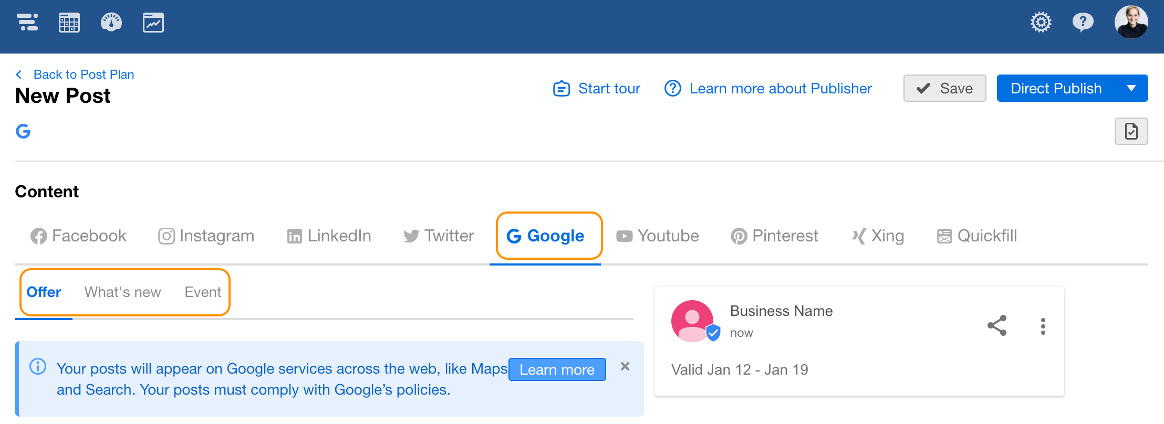Click the info icon in the banner
Screen dimensions: 1164x424
[x=38, y=366]
